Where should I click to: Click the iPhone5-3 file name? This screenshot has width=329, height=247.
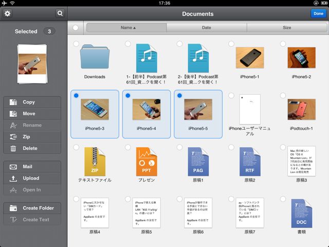(95, 129)
